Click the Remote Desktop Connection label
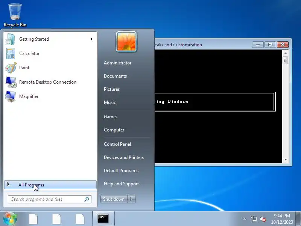Screen dimensions: 301x226 (x=48, y=82)
